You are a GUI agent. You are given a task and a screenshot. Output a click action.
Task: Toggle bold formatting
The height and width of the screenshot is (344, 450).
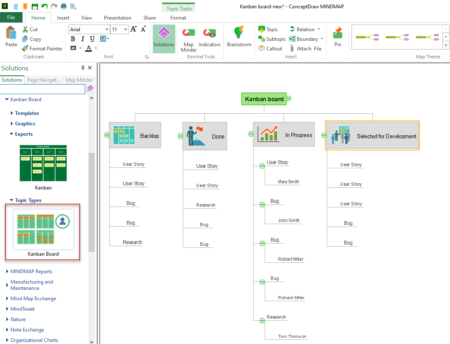73,39
